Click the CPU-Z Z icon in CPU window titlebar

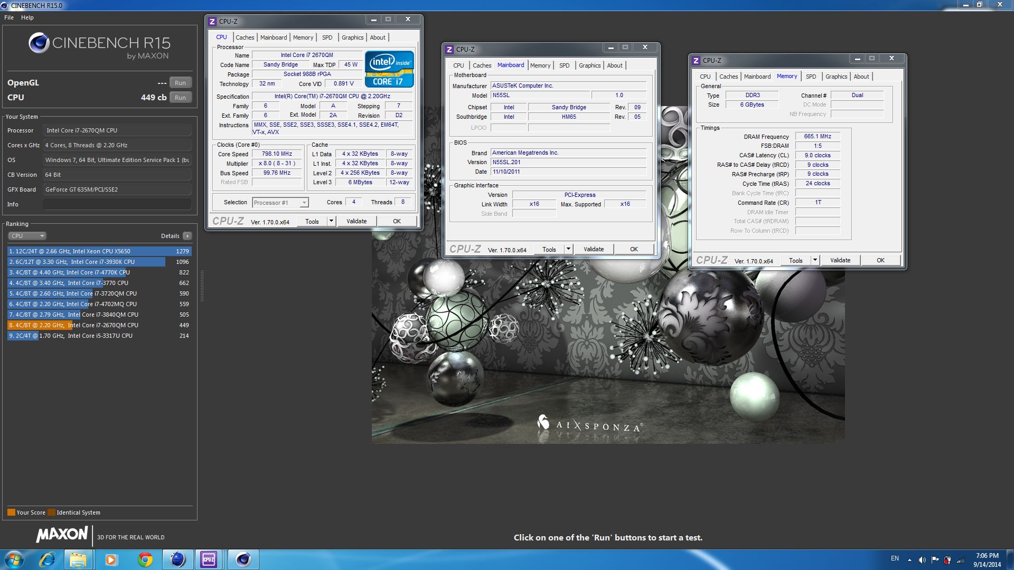pyautogui.click(x=212, y=22)
